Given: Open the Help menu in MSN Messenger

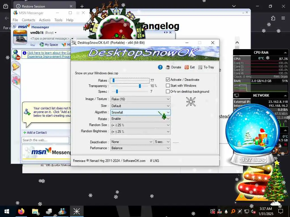Looking at the screenshot, I should 70,20.
